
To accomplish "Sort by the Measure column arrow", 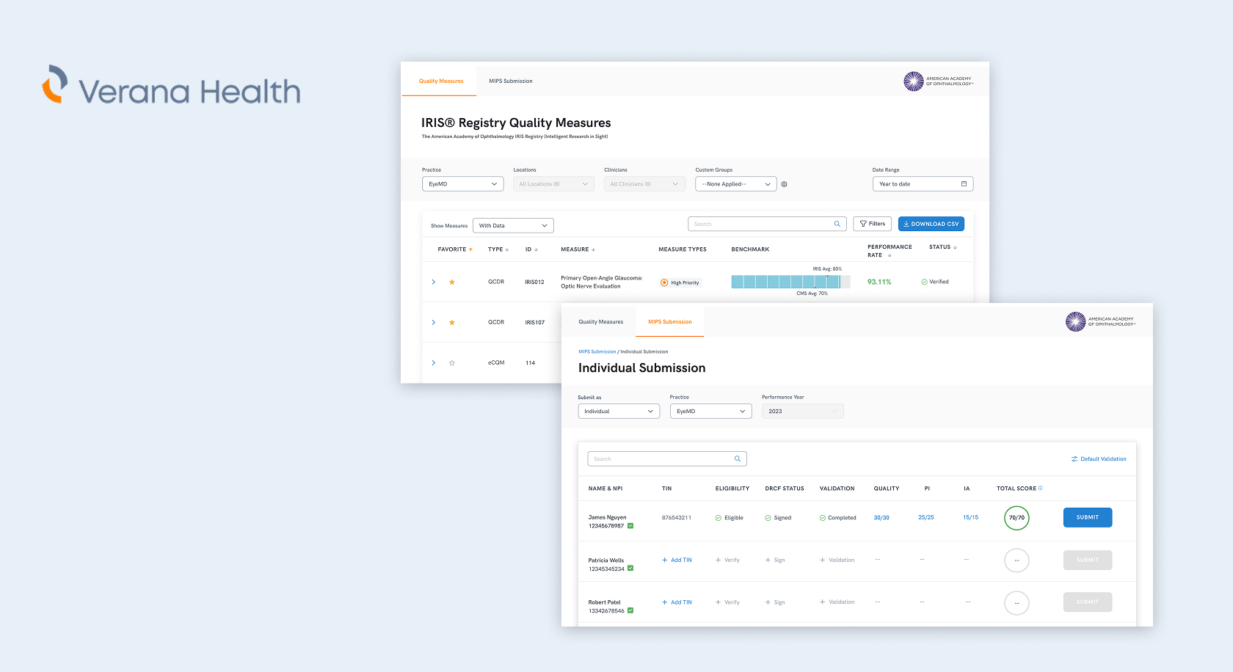I will point(593,249).
